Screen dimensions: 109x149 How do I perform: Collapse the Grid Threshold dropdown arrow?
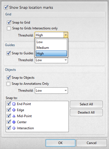click(x=66, y=35)
